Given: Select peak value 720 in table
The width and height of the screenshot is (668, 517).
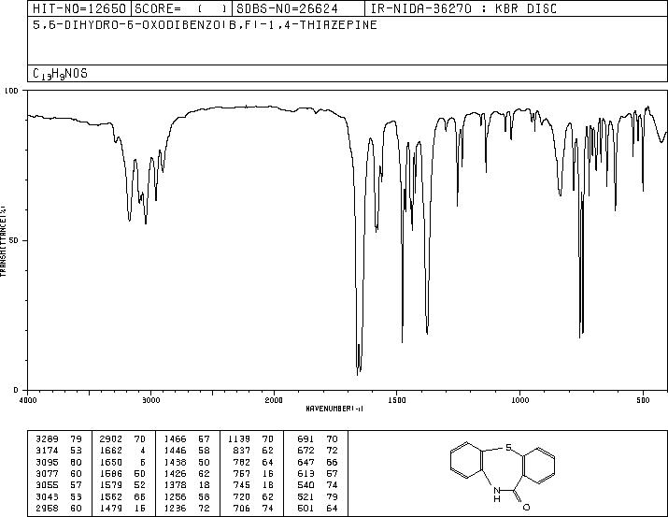Looking at the screenshot, I should [242, 496].
